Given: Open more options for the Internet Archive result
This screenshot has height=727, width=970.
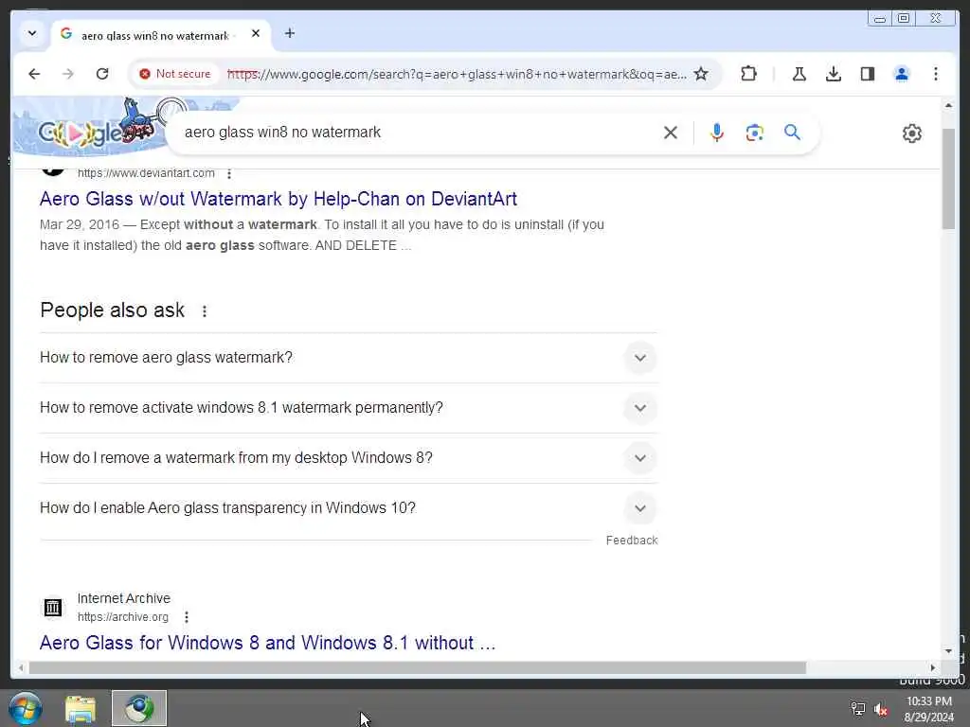Looking at the screenshot, I should tap(187, 617).
